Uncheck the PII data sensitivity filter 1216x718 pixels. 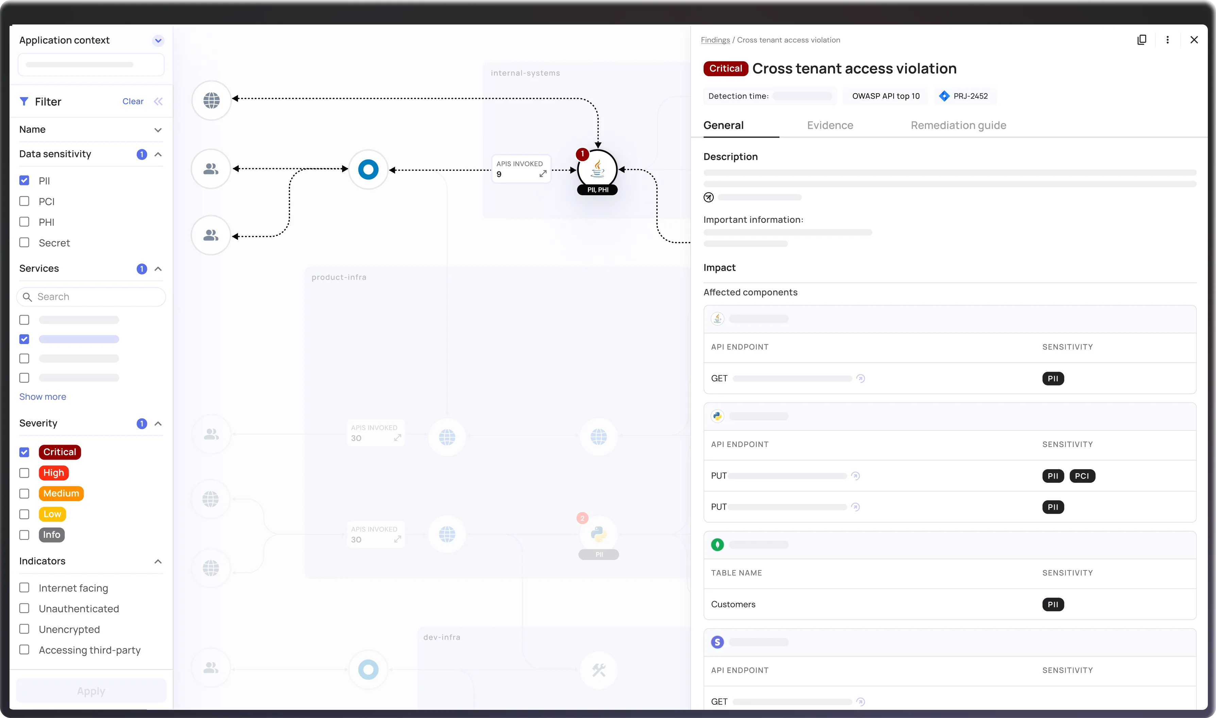tap(24, 180)
